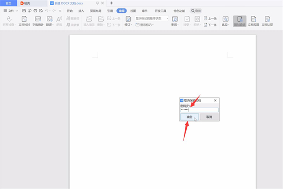Switch to the 页面布局 page layout tab
Viewport: 283px width, 189px height.
coord(96,11)
